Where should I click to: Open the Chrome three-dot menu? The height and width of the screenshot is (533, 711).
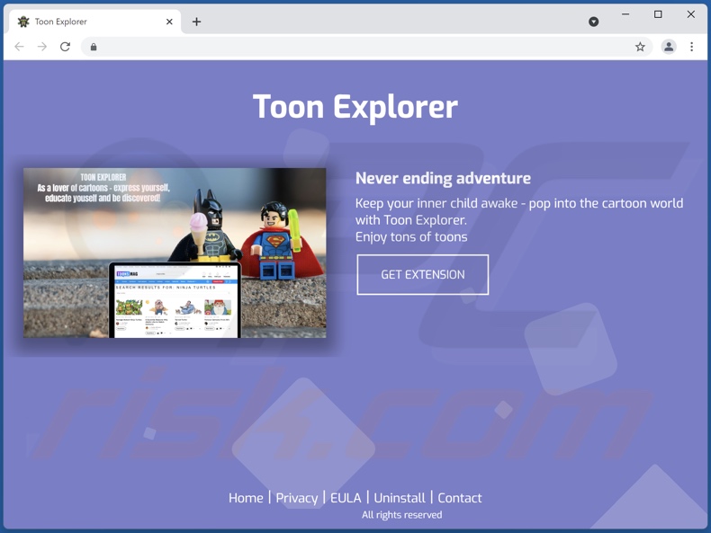point(691,47)
